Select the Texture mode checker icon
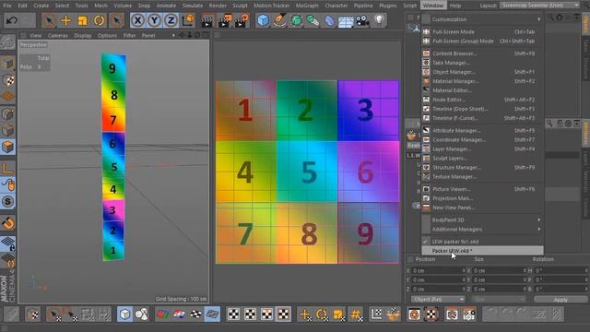The height and width of the screenshot is (332, 590). click(x=7, y=80)
